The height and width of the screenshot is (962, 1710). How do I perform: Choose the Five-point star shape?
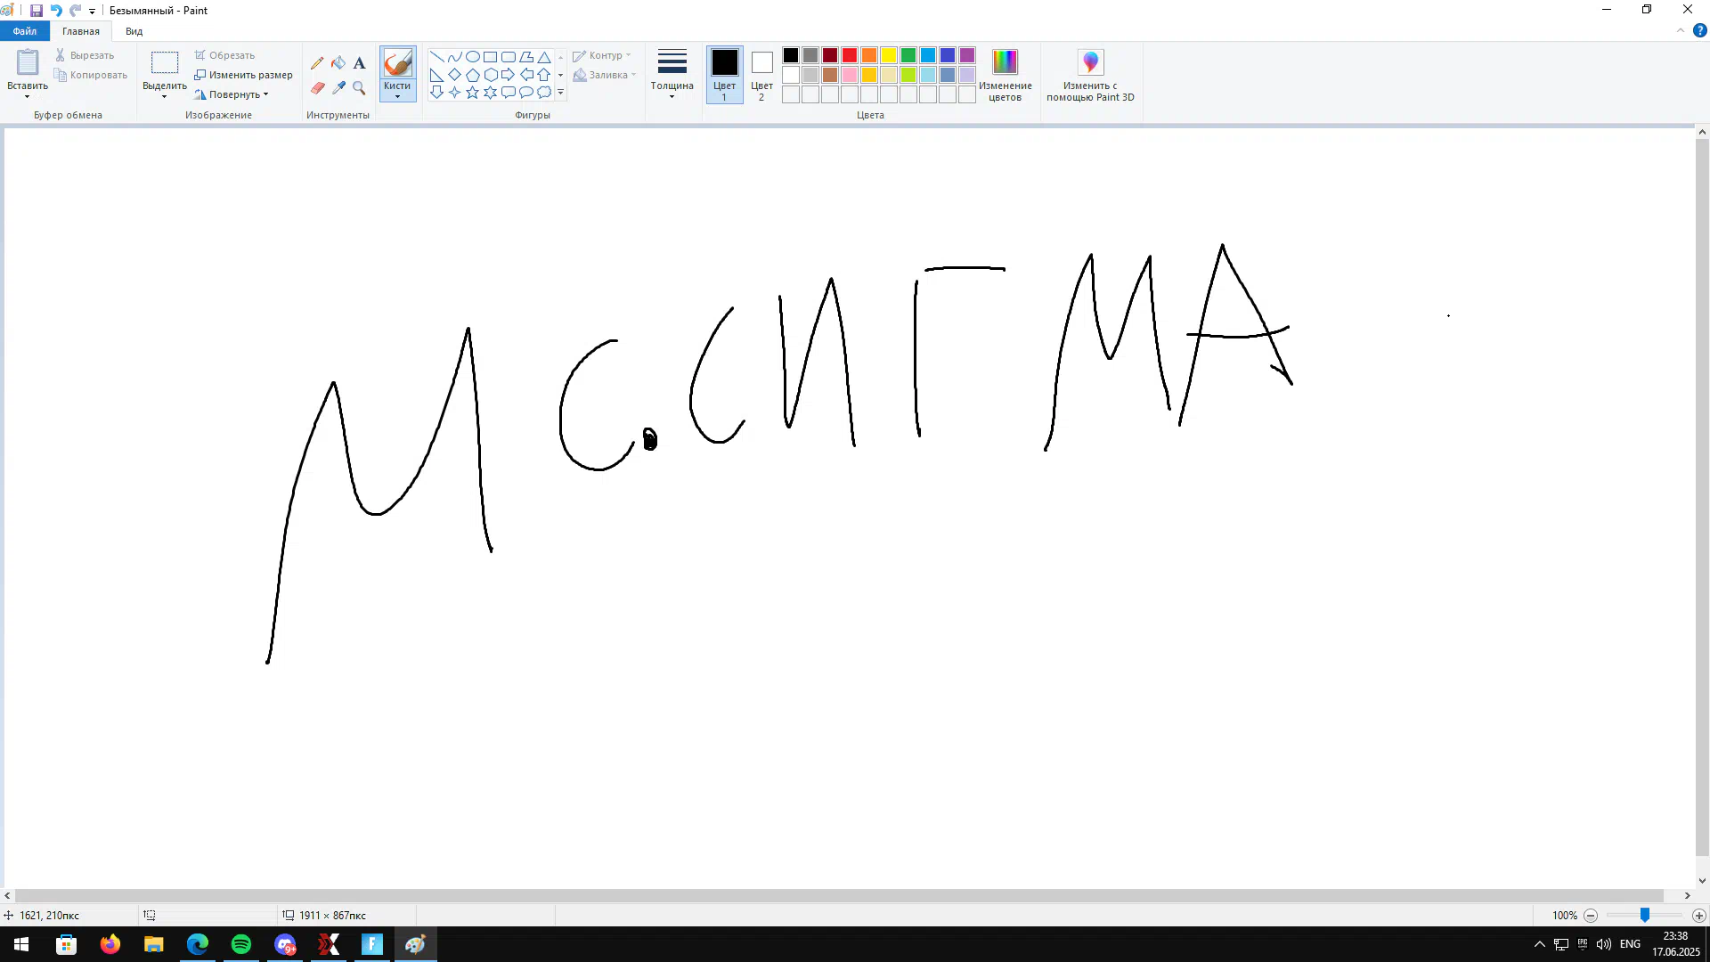(472, 92)
